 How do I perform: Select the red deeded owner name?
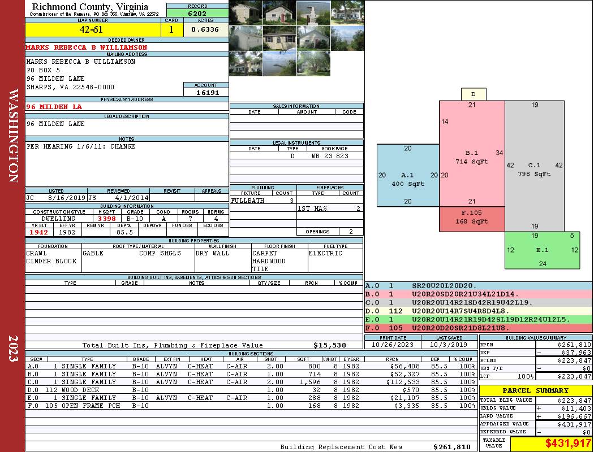87,47
